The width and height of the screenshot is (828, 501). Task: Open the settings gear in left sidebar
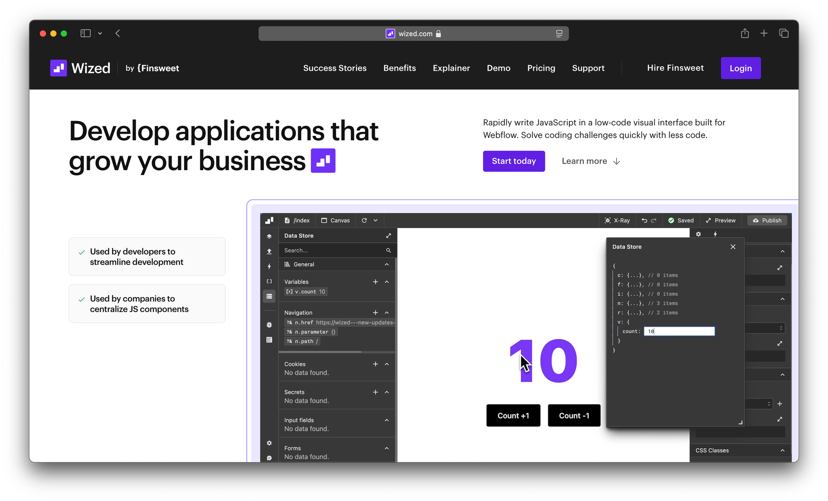269,443
